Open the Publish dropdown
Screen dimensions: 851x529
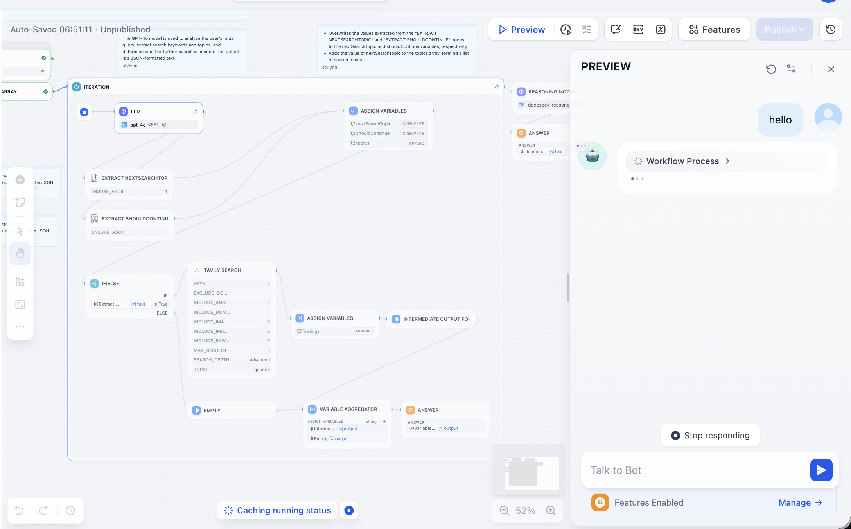point(785,29)
